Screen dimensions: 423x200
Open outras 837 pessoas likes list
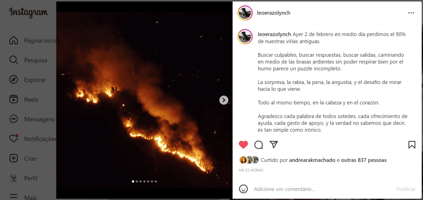tap(364, 160)
